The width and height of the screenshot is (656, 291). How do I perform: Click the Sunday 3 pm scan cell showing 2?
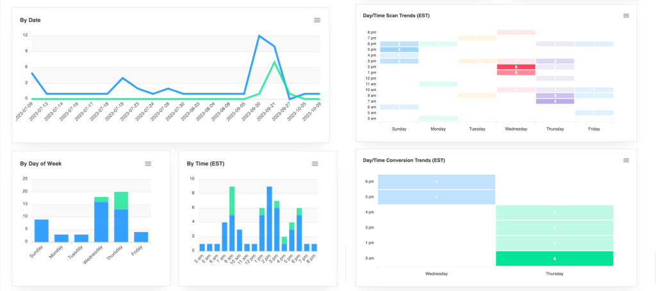pyautogui.click(x=399, y=61)
